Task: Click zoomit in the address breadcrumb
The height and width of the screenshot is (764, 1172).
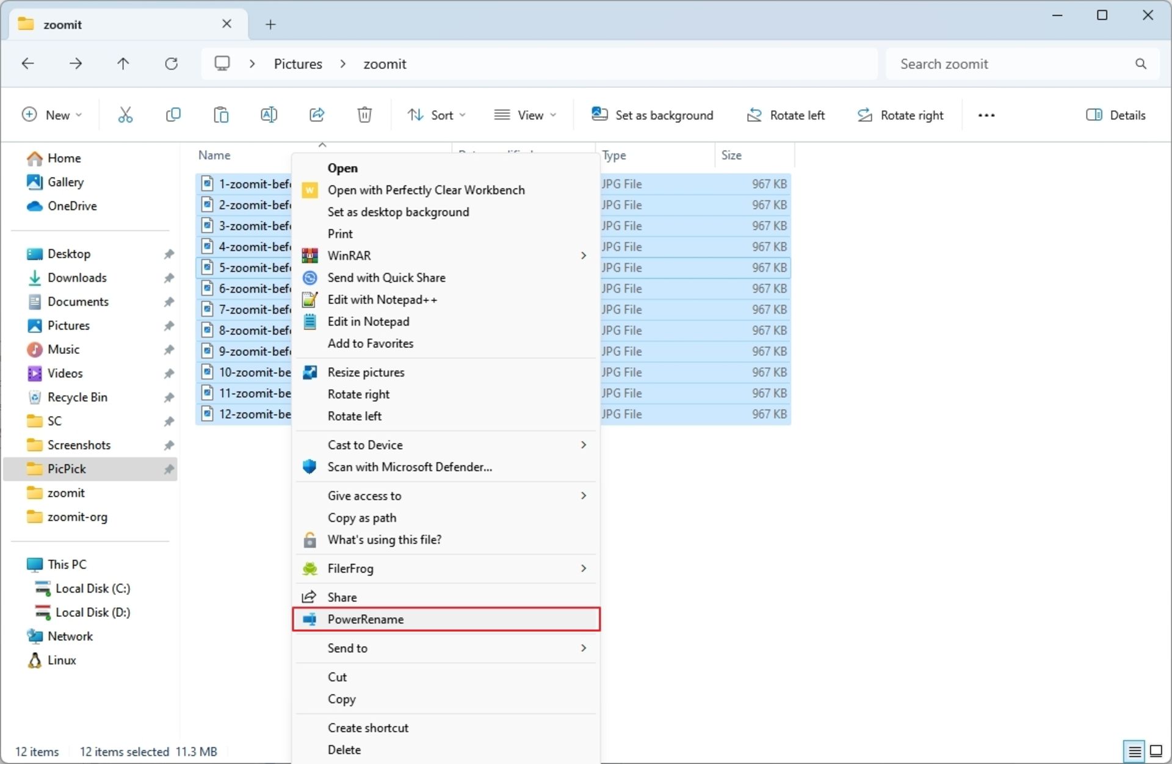Action: [x=385, y=64]
